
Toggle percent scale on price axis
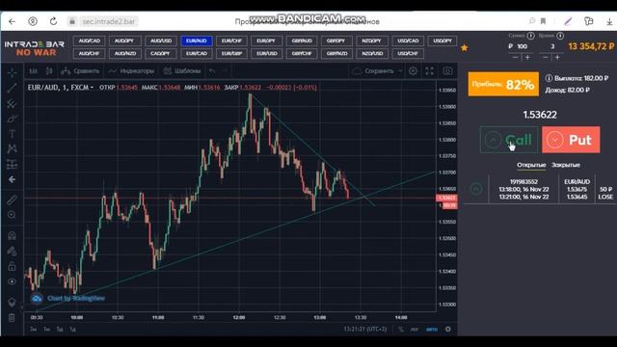coord(401,330)
